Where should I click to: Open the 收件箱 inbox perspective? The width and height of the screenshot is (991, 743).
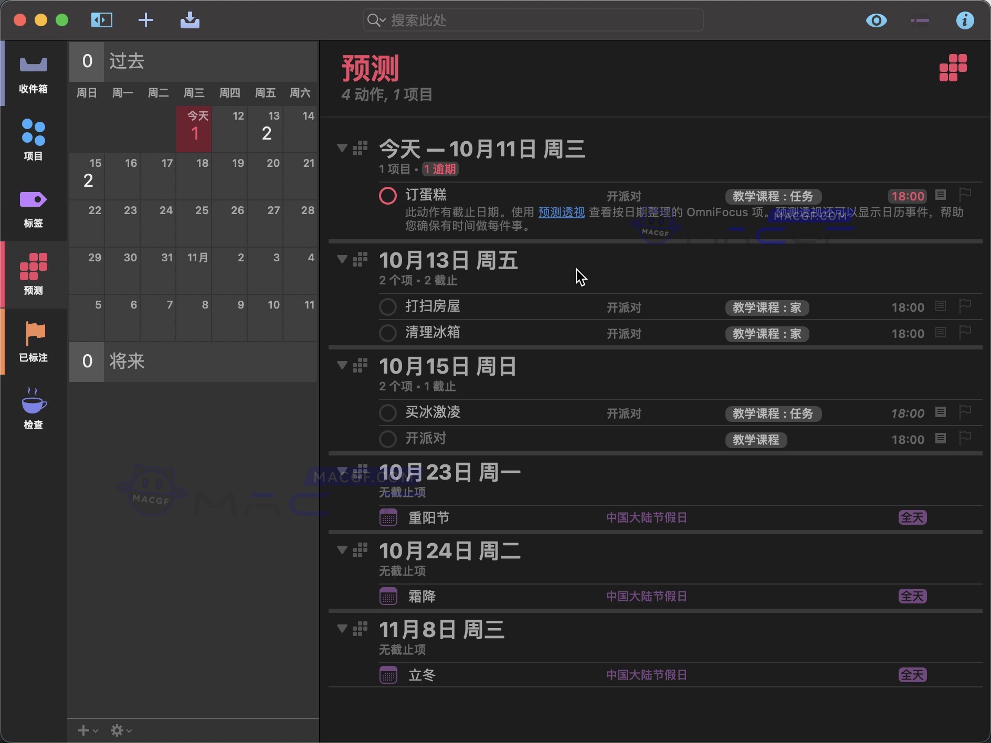(33, 73)
